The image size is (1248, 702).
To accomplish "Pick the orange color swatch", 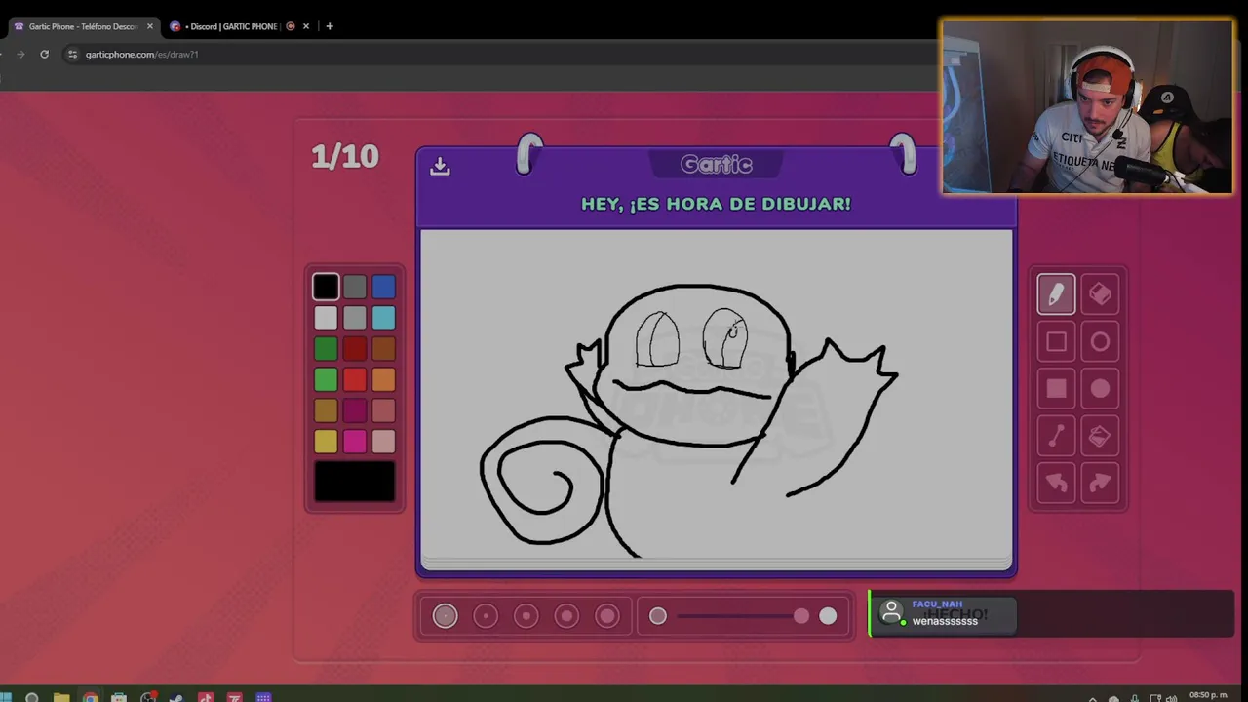I will point(383,380).
